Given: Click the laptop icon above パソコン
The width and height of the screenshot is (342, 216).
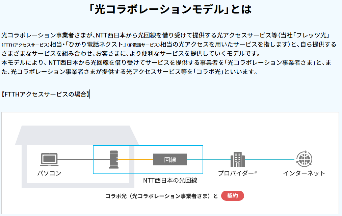Looking at the screenshot, I should (x=49, y=160).
